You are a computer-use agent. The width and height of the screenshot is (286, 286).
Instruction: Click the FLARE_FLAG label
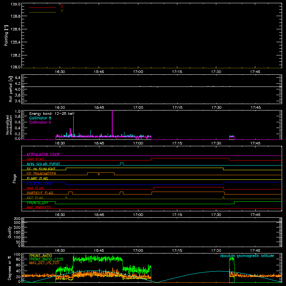coord(37,178)
